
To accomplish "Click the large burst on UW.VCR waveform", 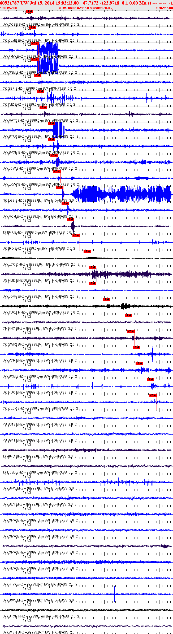I will (x=152, y=354).
